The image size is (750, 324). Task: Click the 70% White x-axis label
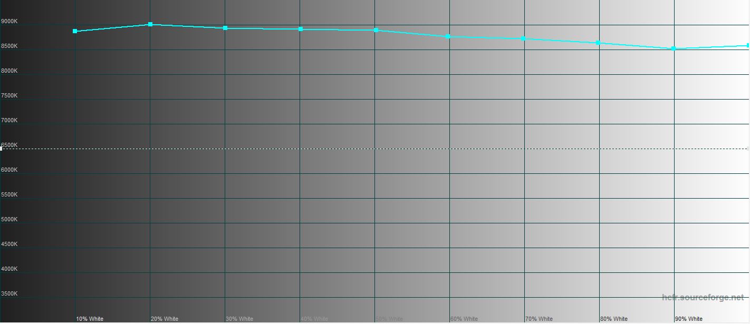[x=539, y=319]
